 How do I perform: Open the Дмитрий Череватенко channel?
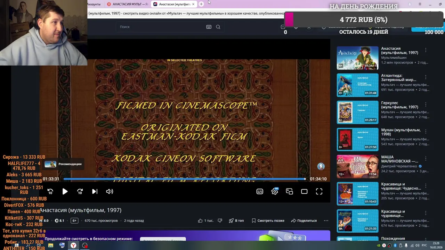coord(399,166)
